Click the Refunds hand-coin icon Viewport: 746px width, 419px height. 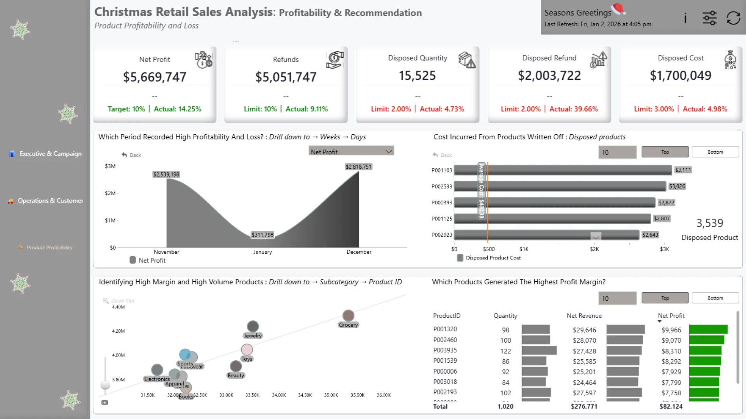point(335,60)
